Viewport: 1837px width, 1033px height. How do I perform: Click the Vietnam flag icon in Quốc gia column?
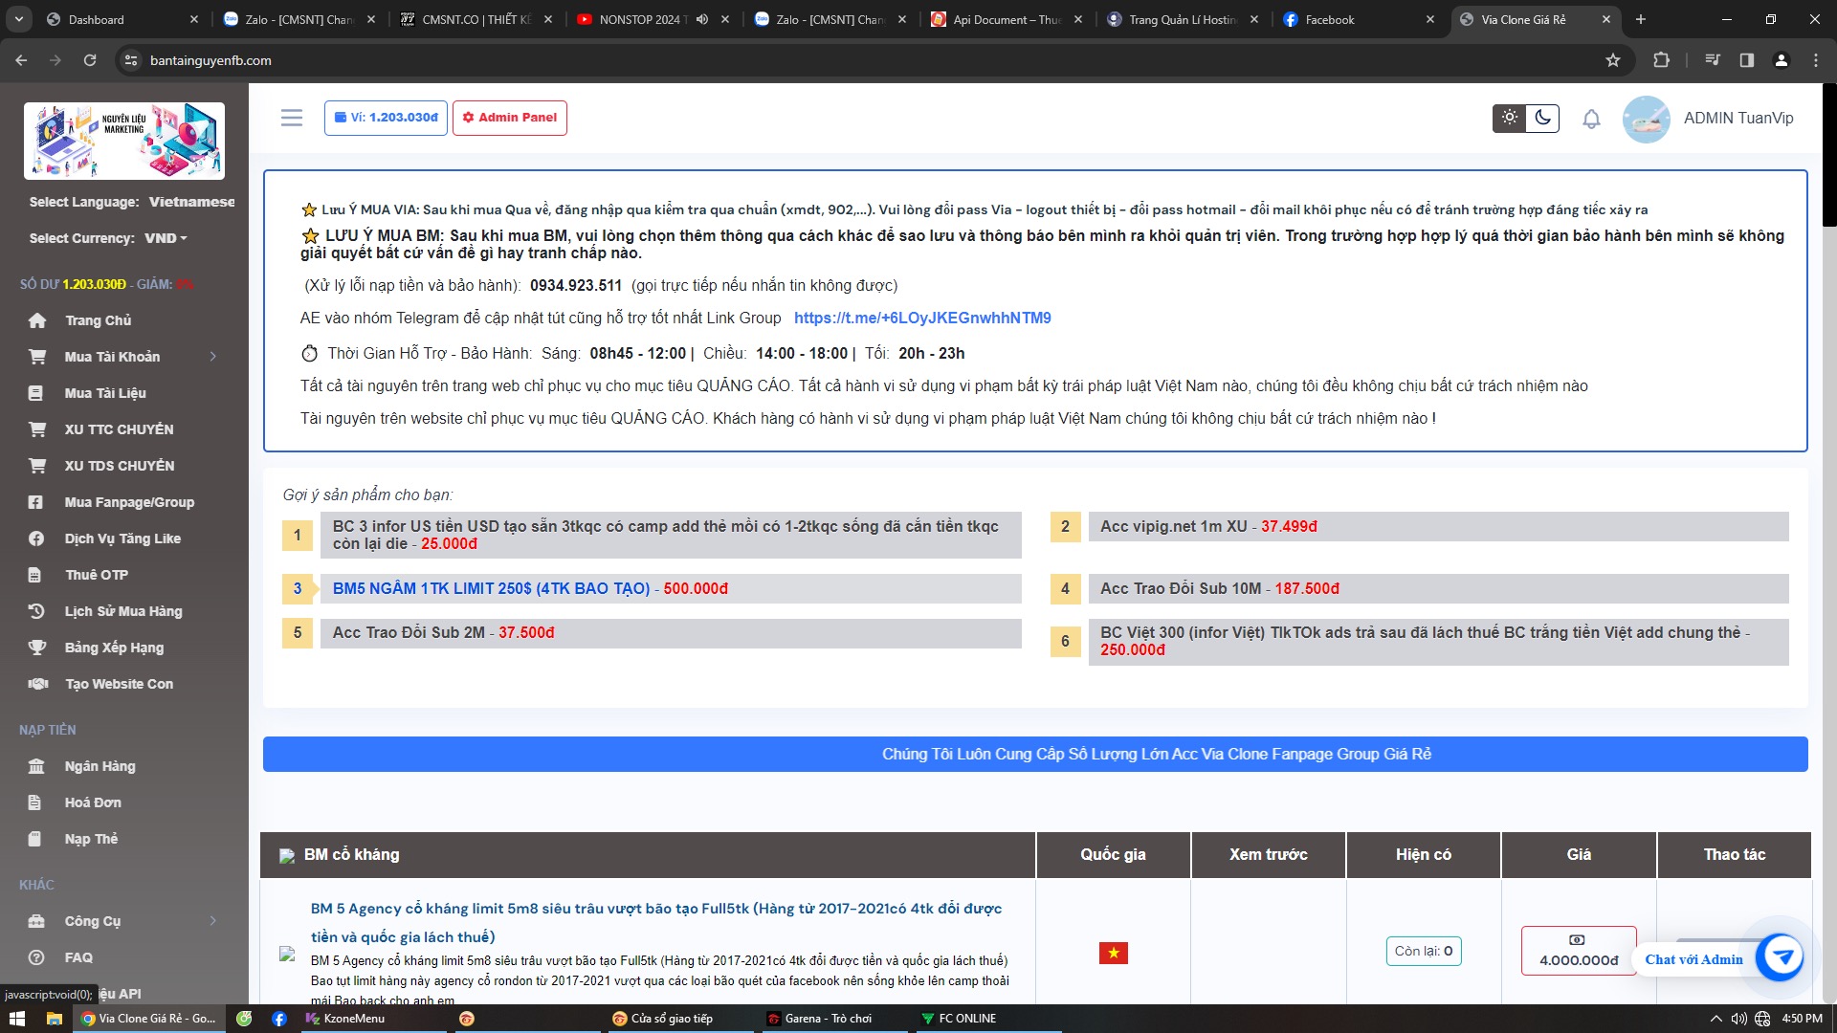[x=1113, y=953]
